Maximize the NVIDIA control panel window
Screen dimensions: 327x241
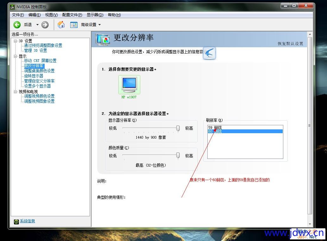294,6
